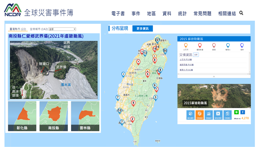Open the 災損統計 chart icon tile
The width and height of the screenshot is (259, 147).
(x=208, y=115)
